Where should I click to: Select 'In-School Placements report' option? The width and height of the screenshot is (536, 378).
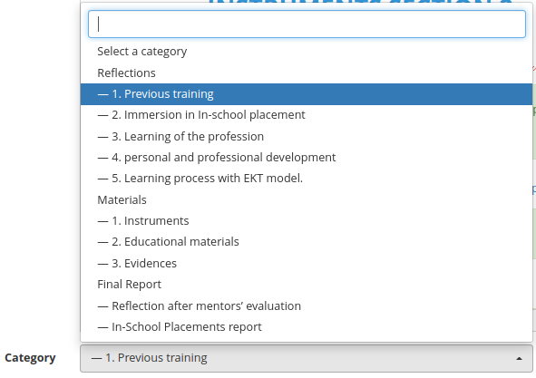[x=307, y=326]
